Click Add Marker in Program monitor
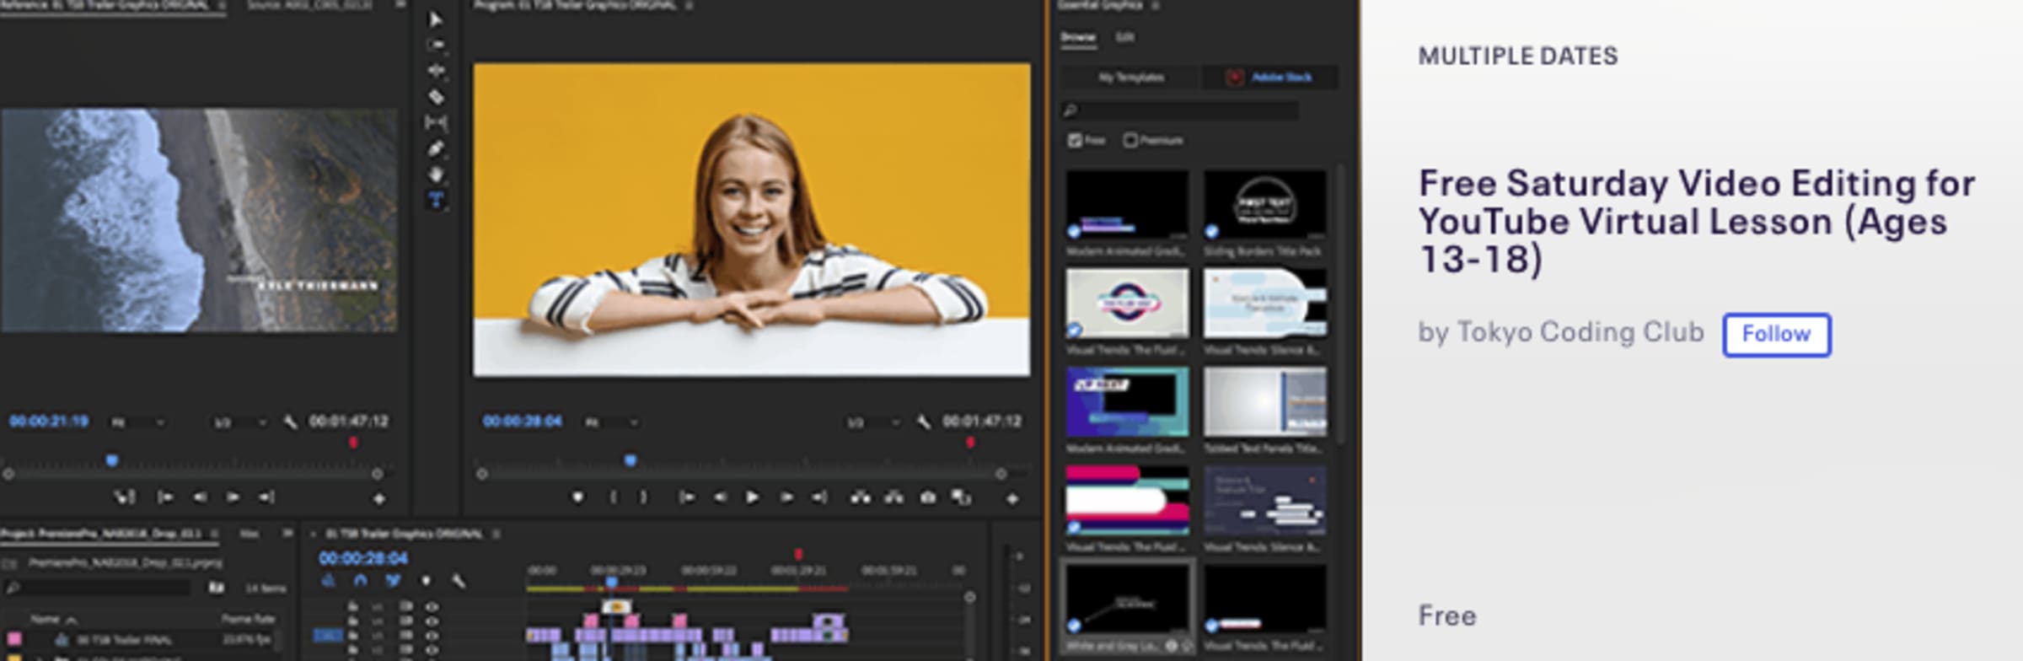 [577, 497]
